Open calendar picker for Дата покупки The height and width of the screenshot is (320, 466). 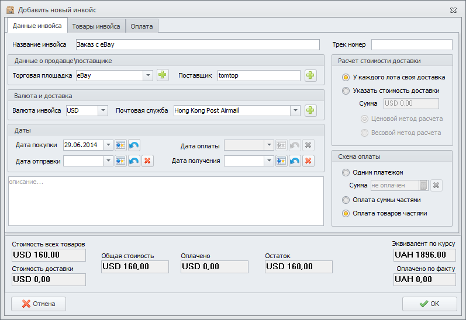[x=121, y=145]
